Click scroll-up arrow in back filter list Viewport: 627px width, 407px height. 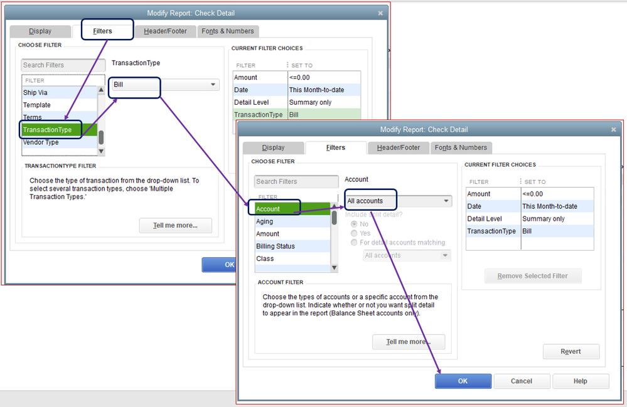click(101, 90)
